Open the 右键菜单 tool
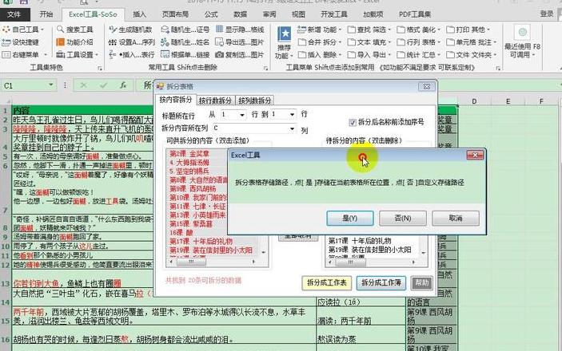 tap(24, 55)
